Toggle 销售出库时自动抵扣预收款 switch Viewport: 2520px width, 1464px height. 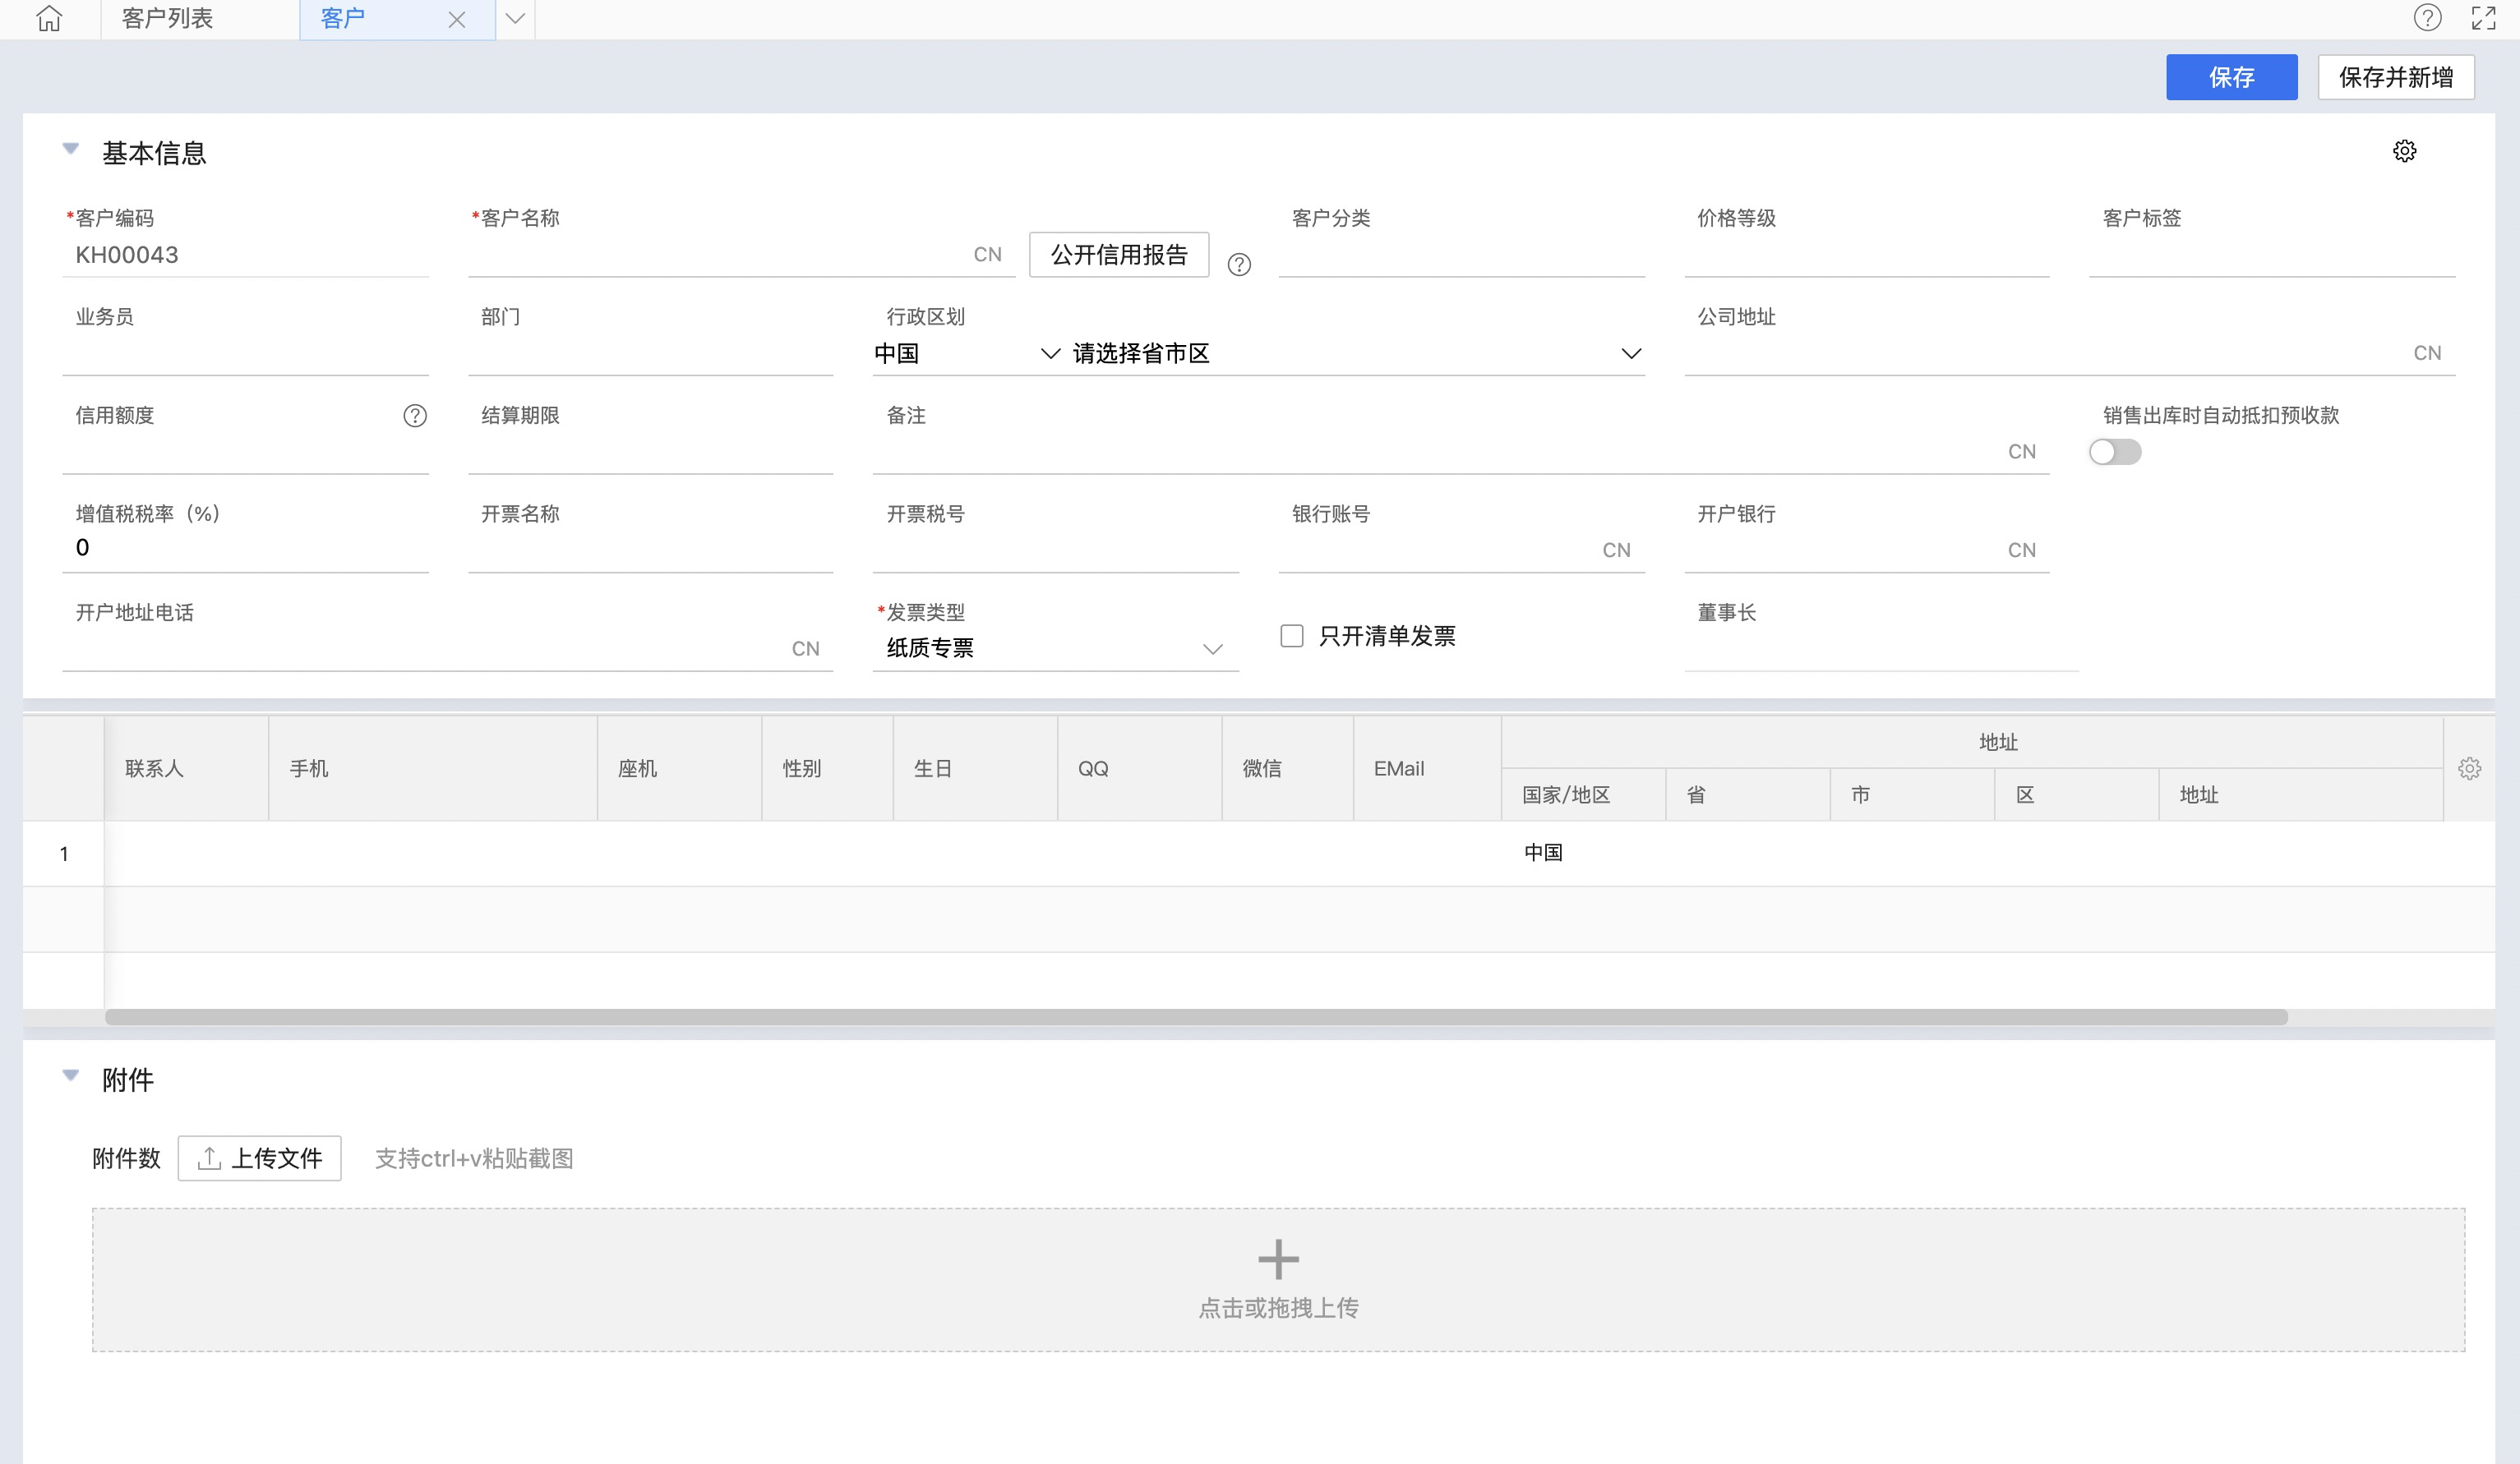(x=2115, y=452)
